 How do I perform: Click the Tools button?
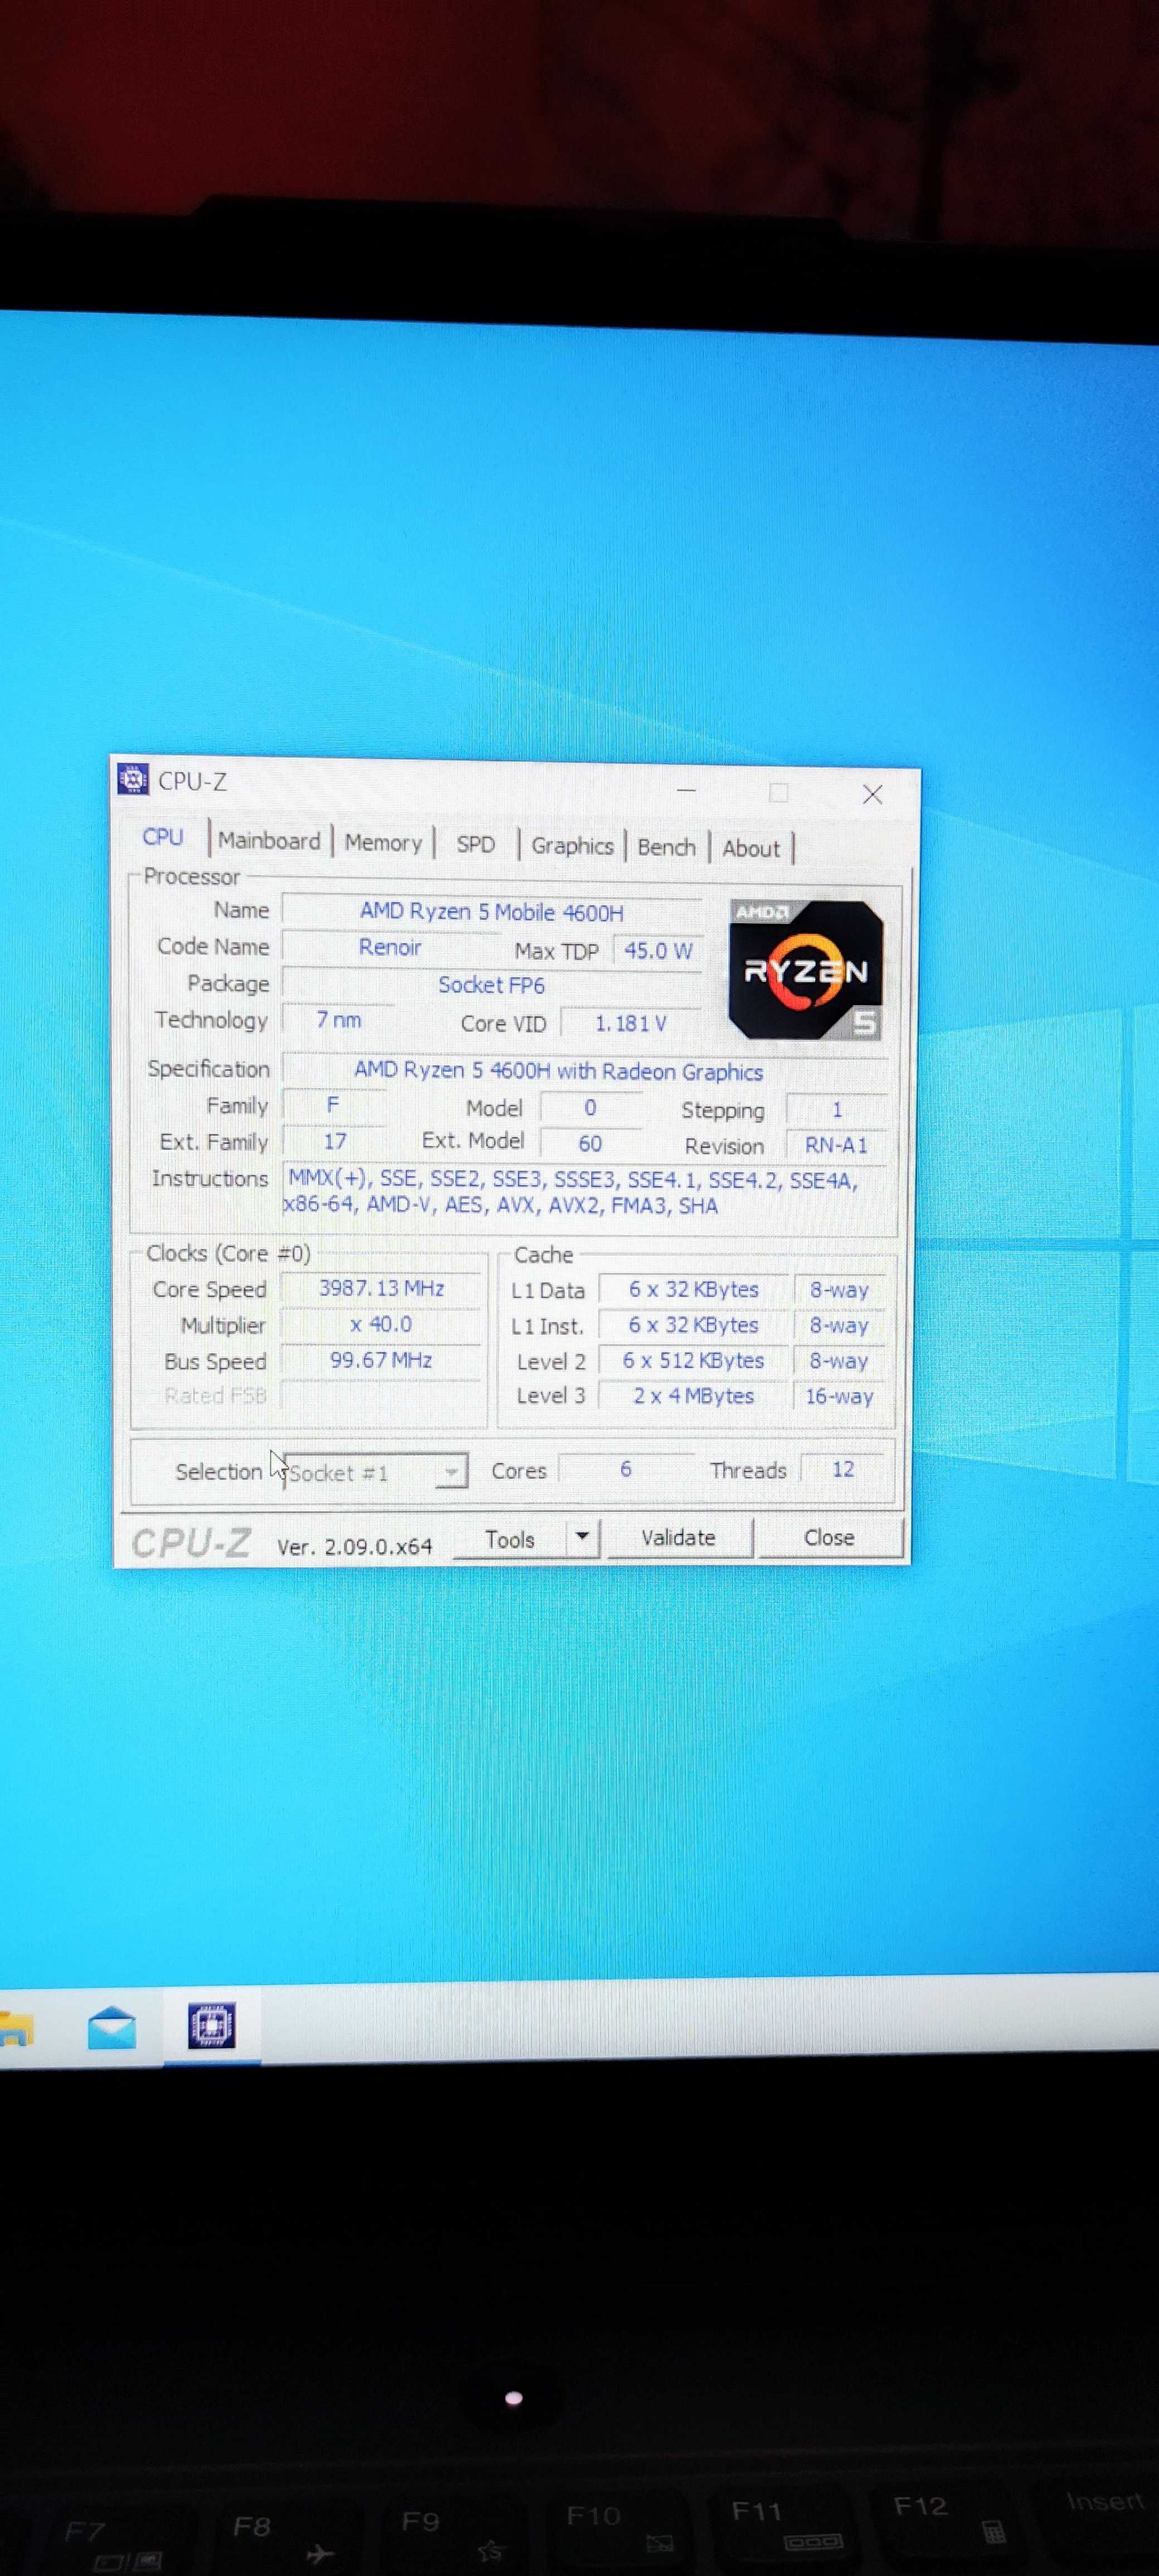pyautogui.click(x=509, y=1539)
